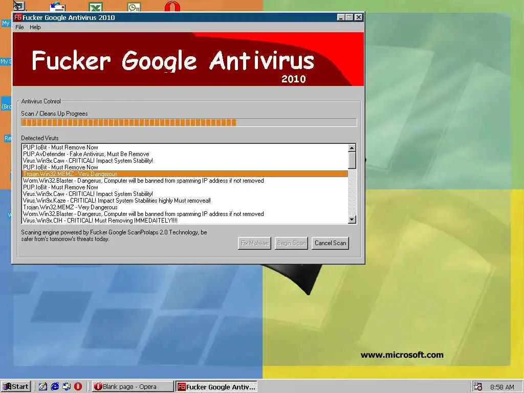Select the Virus.Win9x.CIH Must Removing row

click(x=185, y=221)
